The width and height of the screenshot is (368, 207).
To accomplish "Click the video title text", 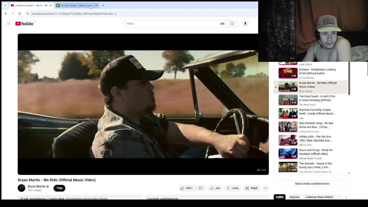I will [57, 180].
